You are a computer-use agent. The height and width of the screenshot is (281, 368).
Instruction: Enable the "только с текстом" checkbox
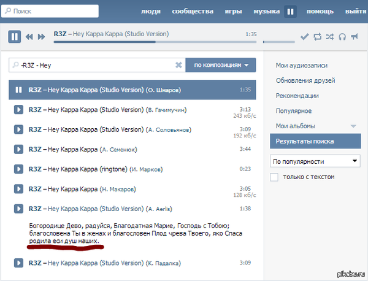click(x=275, y=177)
